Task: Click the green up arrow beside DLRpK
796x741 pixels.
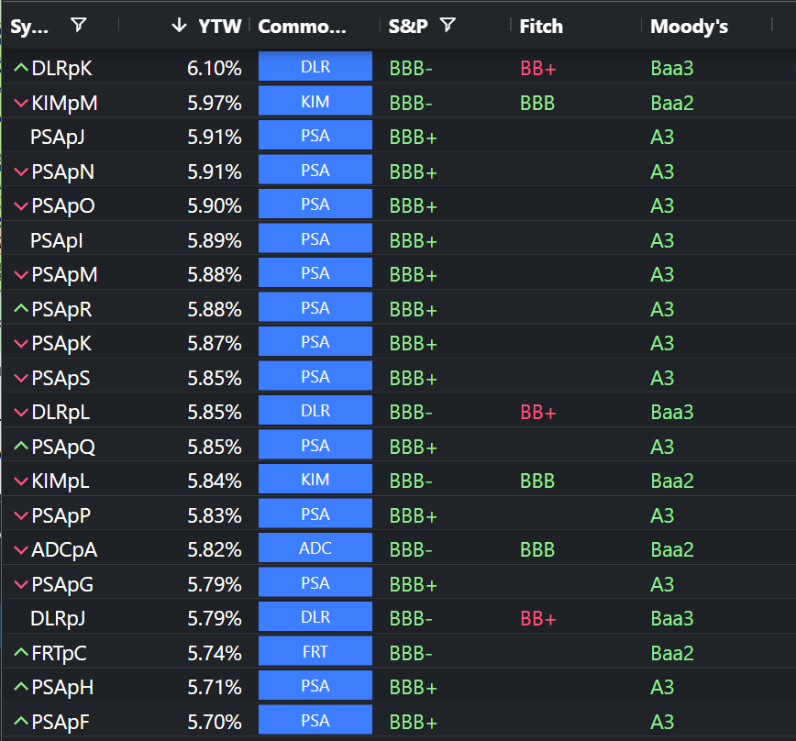Action: coord(20,68)
